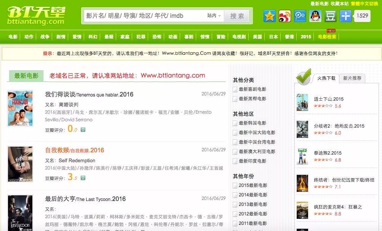Check the 最新喜剧电影 checkbox
Screen dimensions: 382x231
coord(235,89)
